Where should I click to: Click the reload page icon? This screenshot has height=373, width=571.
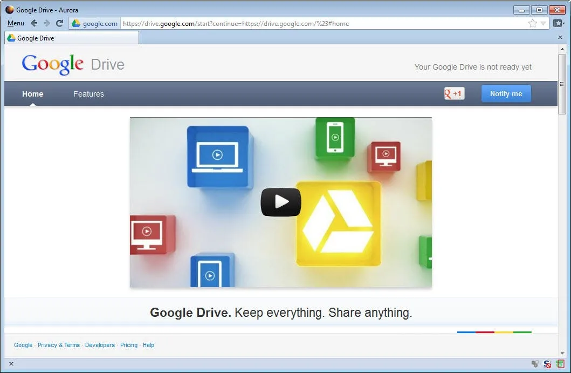coord(59,23)
